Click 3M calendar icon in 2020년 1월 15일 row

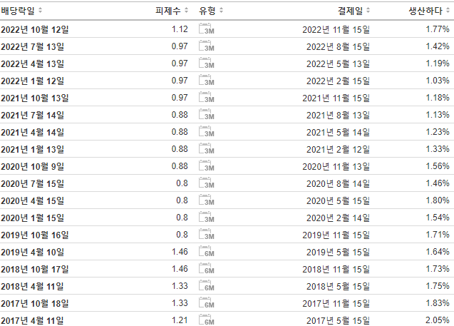[x=207, y=217]
